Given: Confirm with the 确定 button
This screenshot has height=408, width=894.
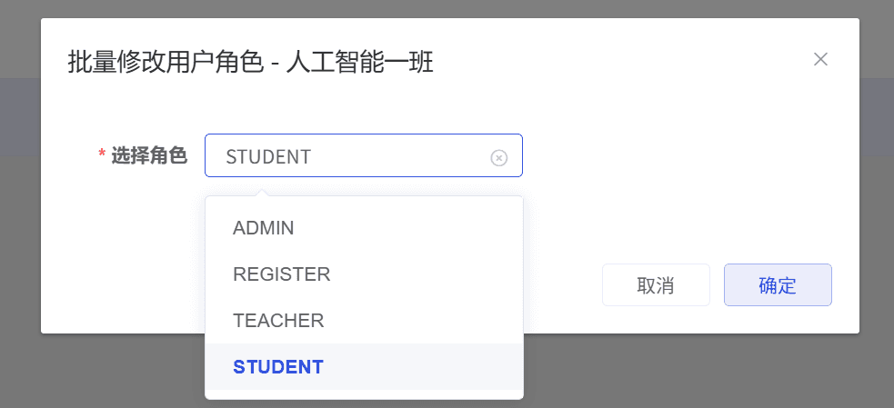Looking at the screenshot, I should (777, 285).
